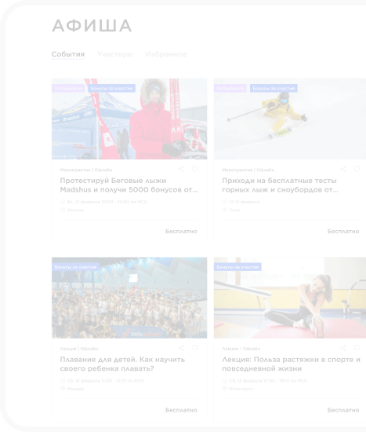Click Популярное badge on Madshus card
366x432 pixels.
click(x=68, y=88)
